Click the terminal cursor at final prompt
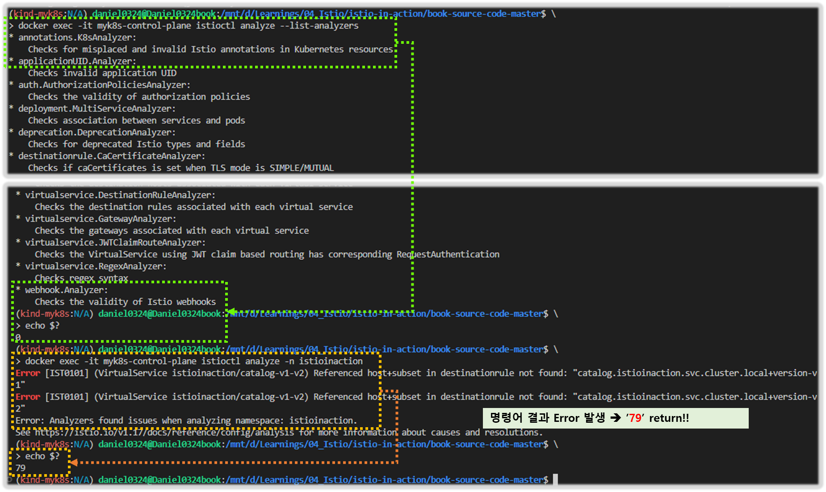 (x=555, y=479)
